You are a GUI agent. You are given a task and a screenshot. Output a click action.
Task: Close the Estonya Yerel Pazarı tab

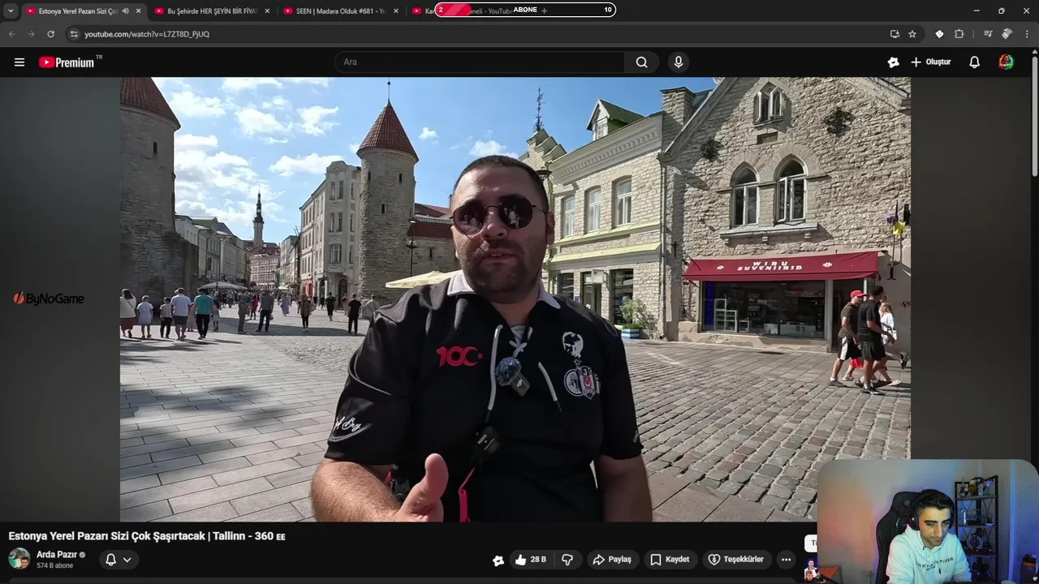point(138,11)
